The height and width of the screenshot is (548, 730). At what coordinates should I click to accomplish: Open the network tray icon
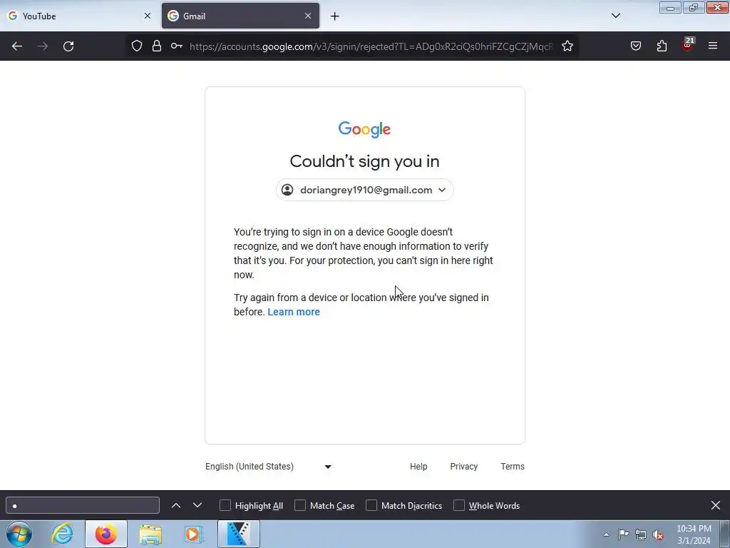641,534
